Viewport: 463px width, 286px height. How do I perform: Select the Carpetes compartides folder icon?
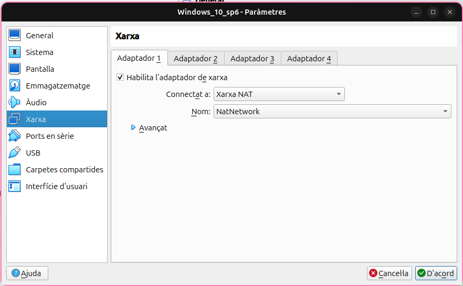15,170
